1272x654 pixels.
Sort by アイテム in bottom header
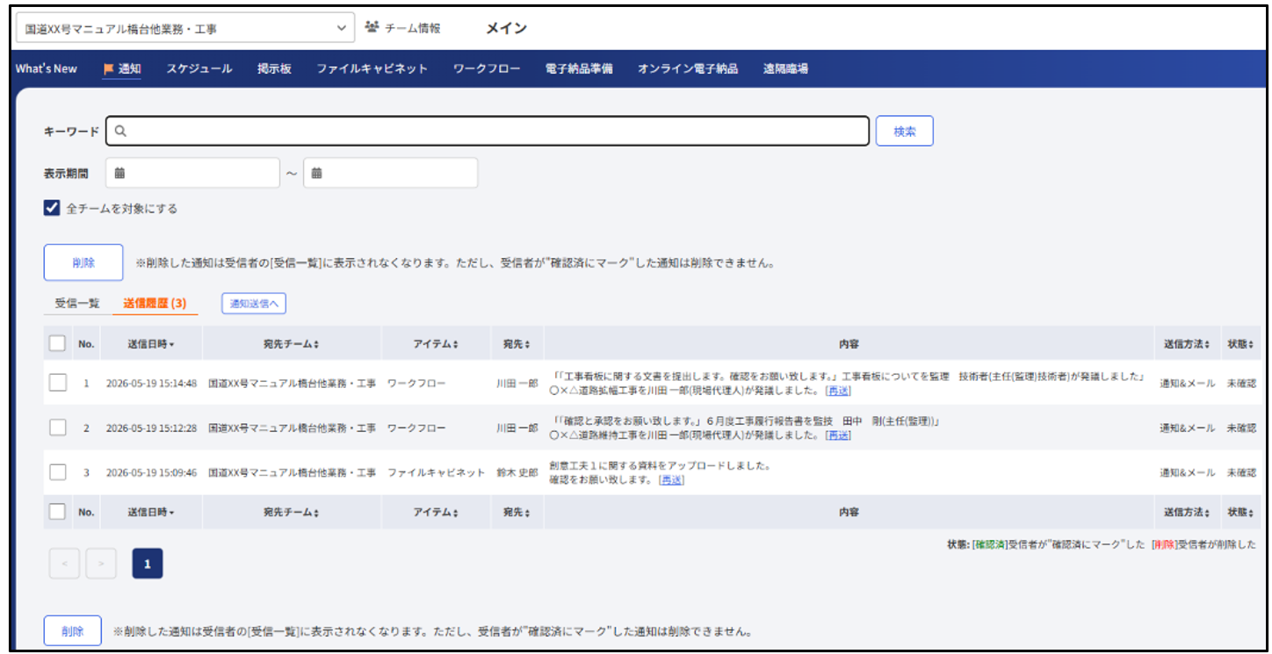tap(437, 513)
